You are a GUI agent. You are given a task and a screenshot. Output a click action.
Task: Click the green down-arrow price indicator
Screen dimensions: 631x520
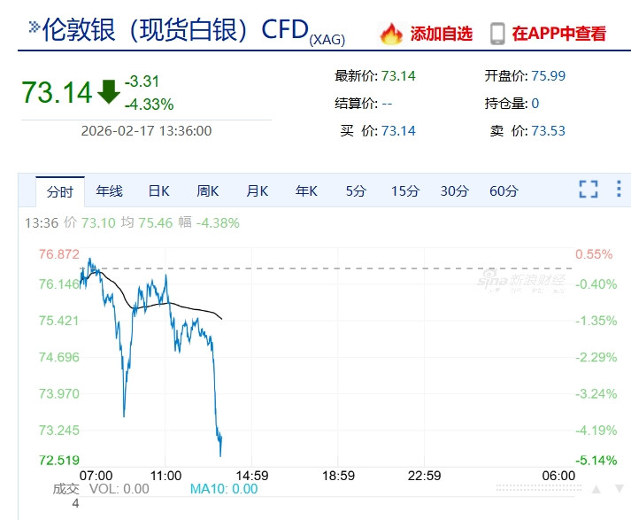pos(109,91)
